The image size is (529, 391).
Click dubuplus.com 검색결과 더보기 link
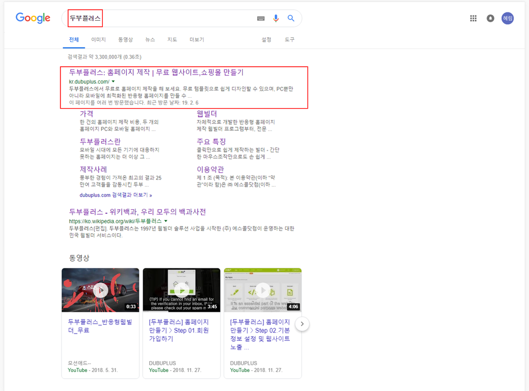click(116, 195)
